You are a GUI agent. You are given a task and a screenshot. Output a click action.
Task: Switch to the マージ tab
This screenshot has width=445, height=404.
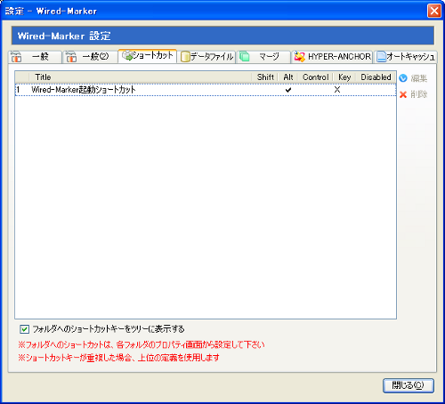tap(263, 57)
